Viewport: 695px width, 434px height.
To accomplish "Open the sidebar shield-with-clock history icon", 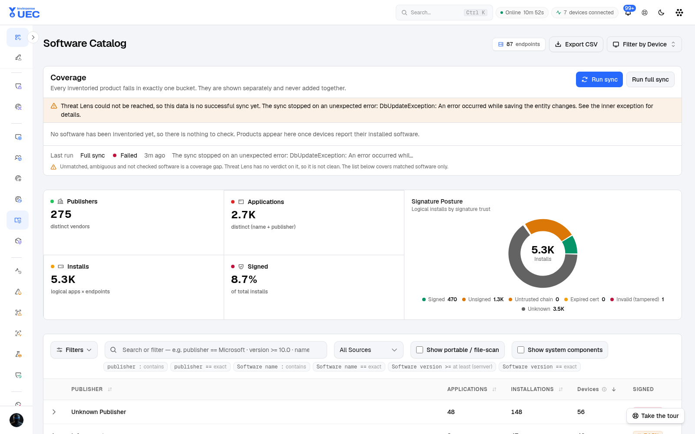I will pos(18,375).
